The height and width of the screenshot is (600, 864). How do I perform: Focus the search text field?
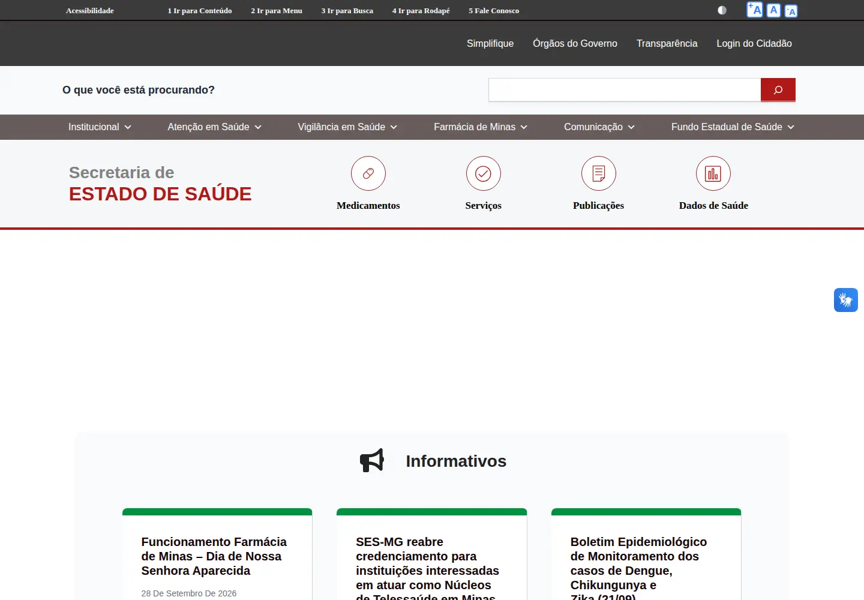[x=625, y=90]
